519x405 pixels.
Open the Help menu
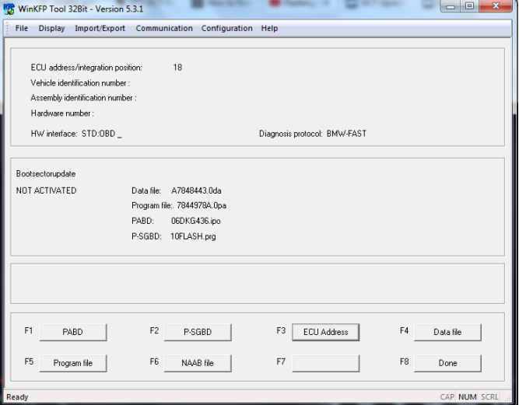coord(269,29)
